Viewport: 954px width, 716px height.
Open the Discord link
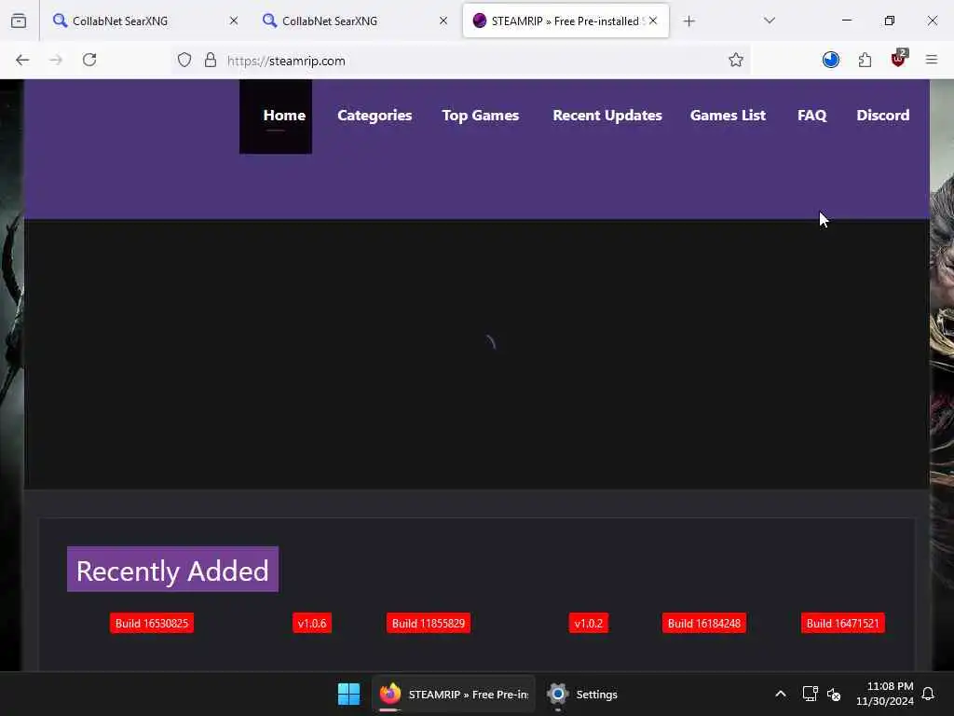coord(883,116)
